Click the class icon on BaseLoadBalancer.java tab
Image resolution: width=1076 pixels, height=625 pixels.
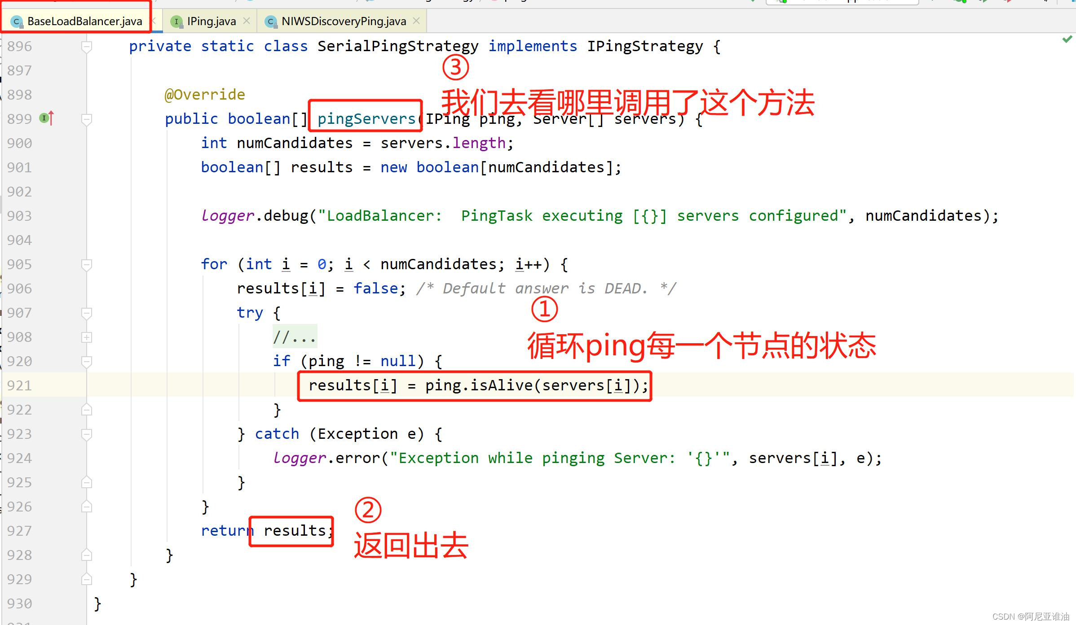click(x=17, y=22)
